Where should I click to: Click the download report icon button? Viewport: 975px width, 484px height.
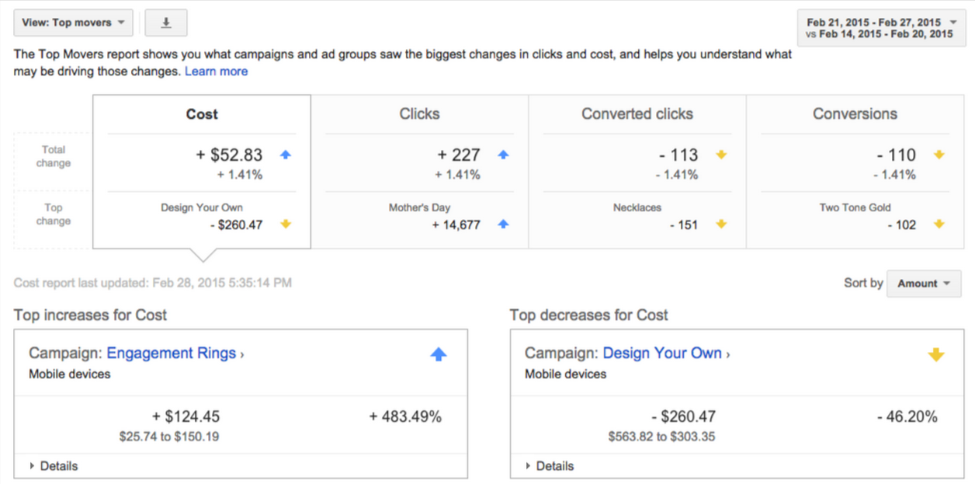pos(166,23)
